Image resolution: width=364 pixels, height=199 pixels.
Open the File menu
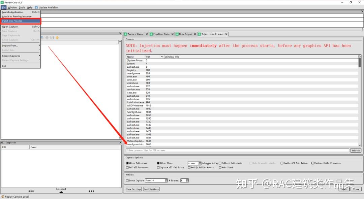pyautogui.click(x=3, y=7)
